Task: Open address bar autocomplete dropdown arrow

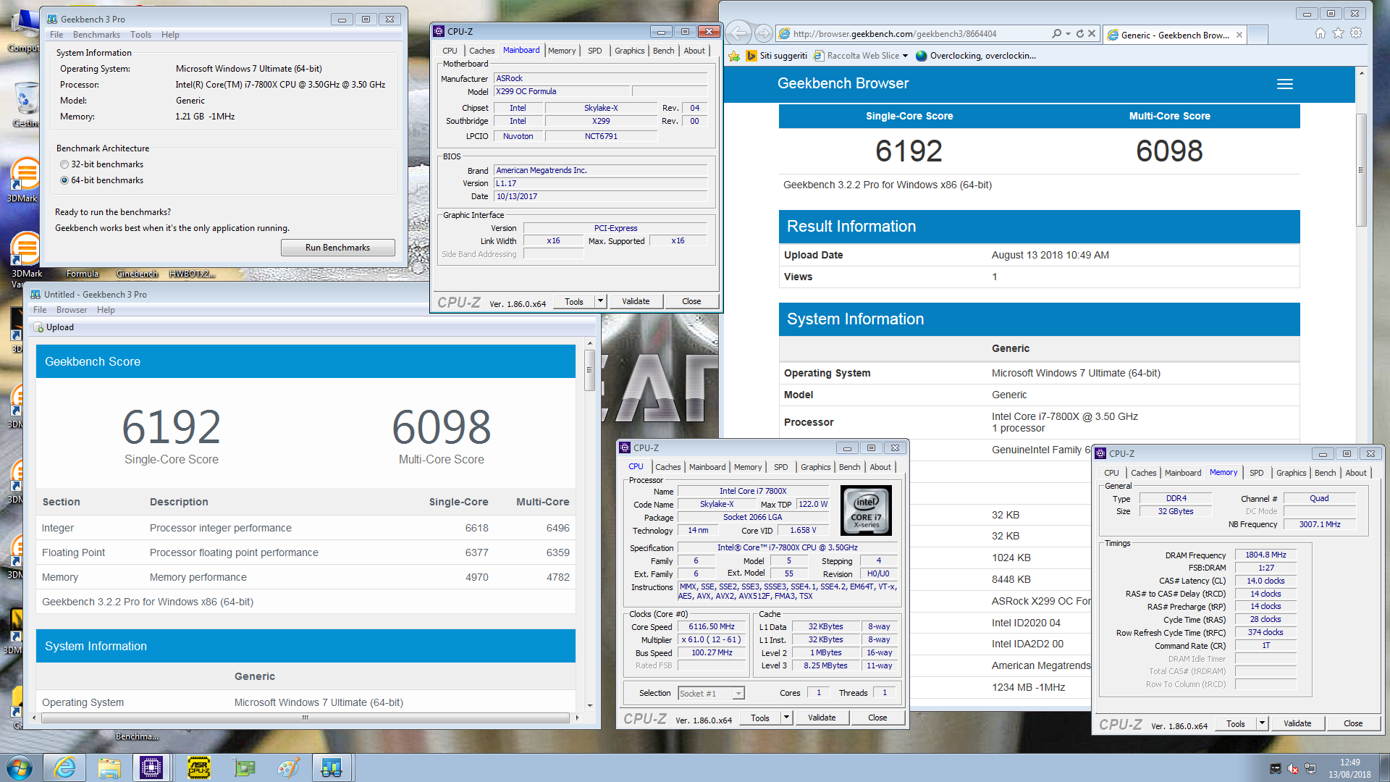Action: [1068, 33]
